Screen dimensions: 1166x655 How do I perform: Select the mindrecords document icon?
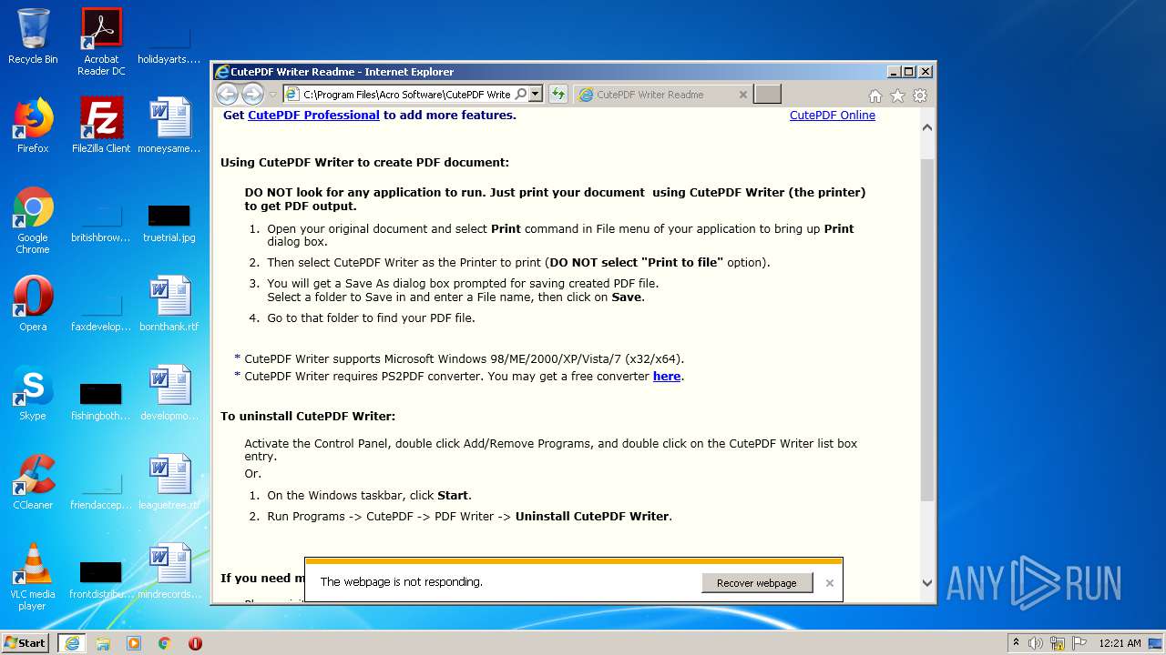click(x=169, y=571)
